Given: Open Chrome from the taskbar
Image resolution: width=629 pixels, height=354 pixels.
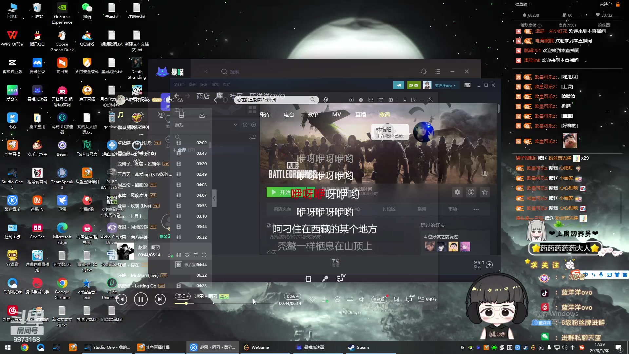Looking at the screenshot, I should (25, 347).
